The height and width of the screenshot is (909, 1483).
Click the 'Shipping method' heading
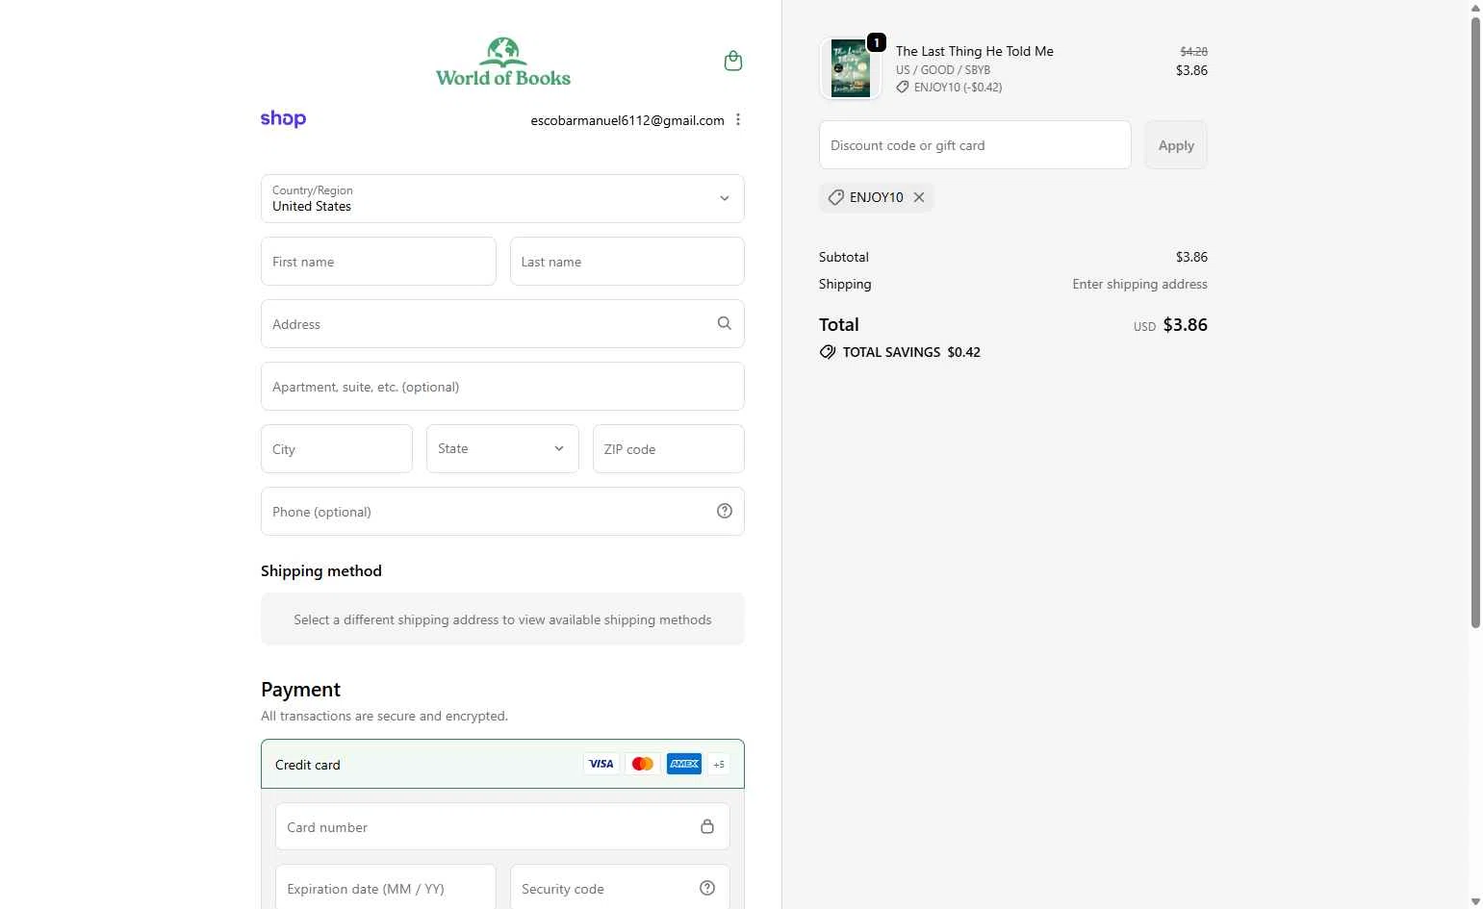pyautogui.click(x=321, y=571)
